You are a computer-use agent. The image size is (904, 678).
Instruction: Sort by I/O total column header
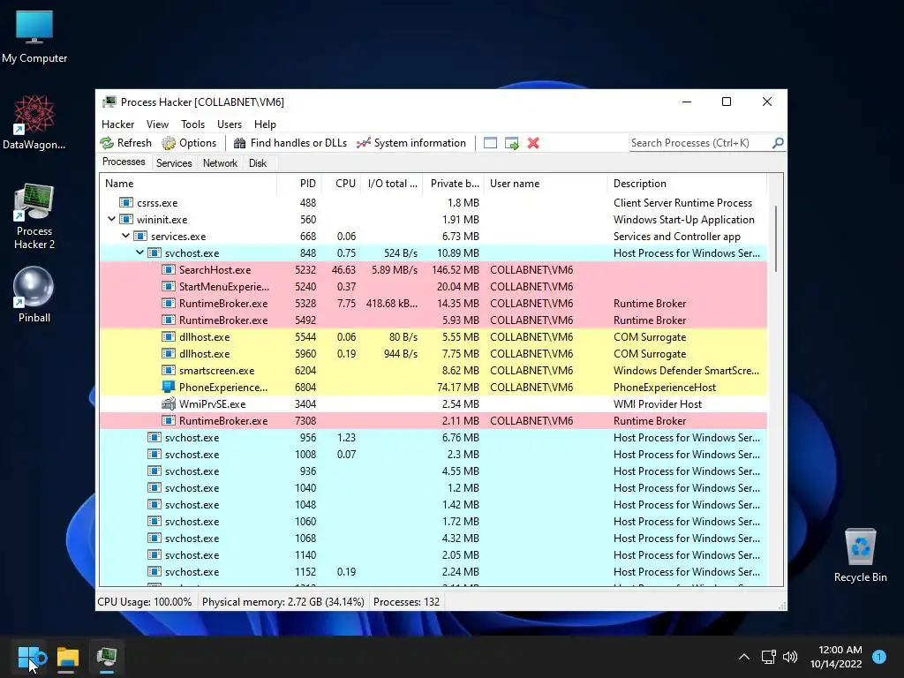[x=392, y=184]
